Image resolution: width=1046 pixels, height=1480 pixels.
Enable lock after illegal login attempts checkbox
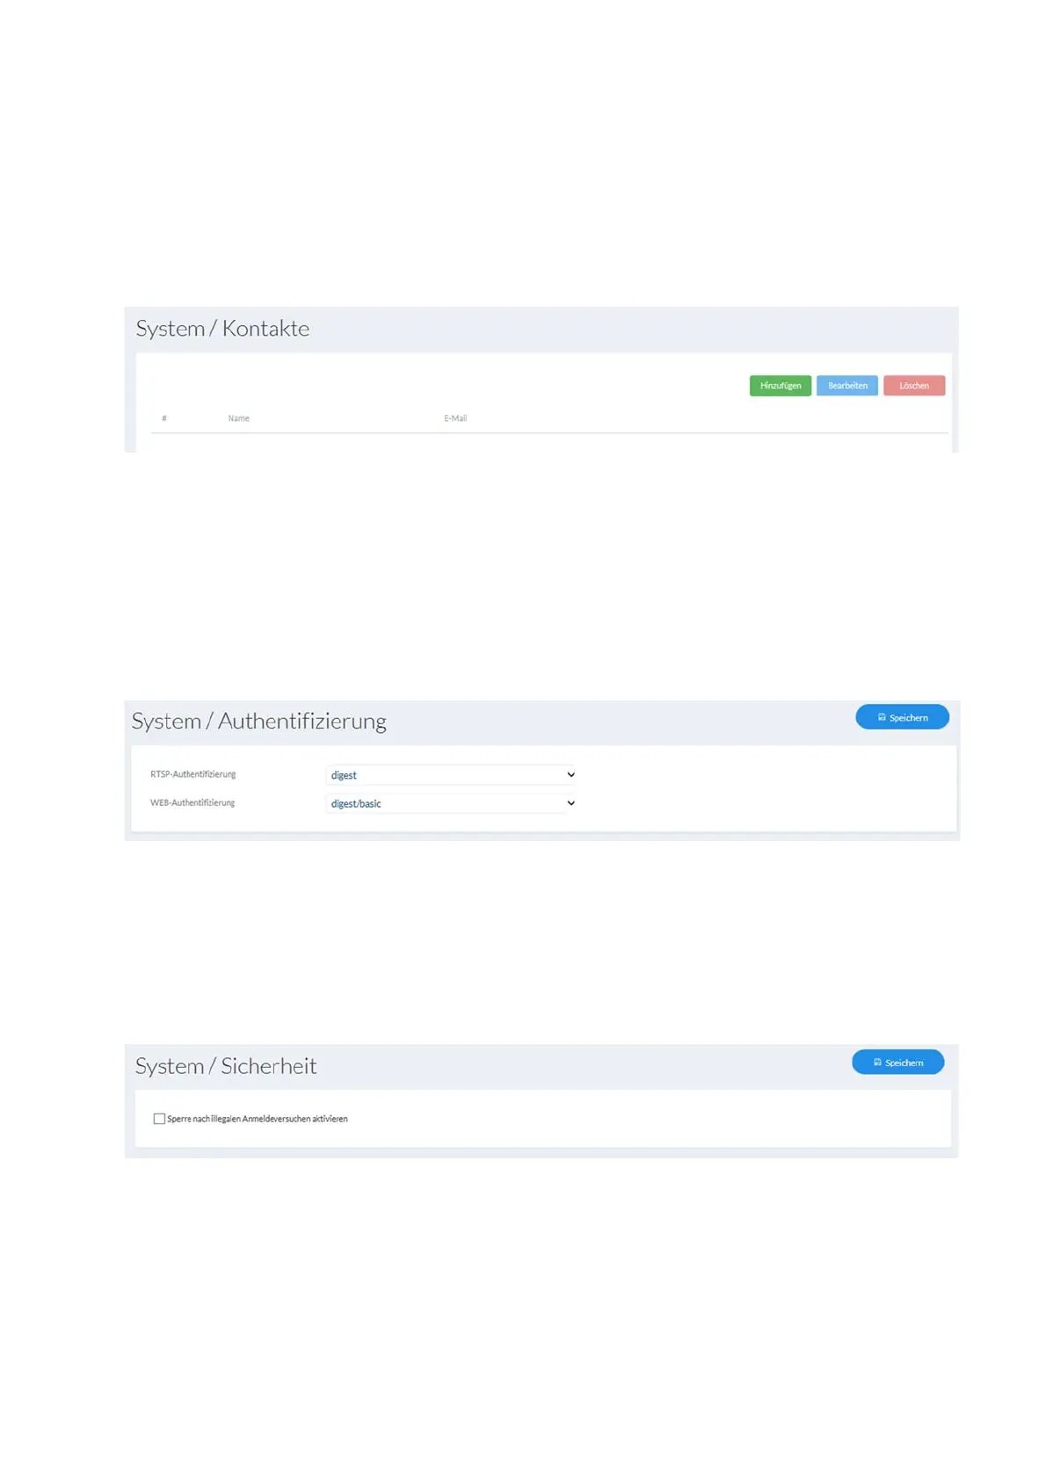tap(159, 1119)
